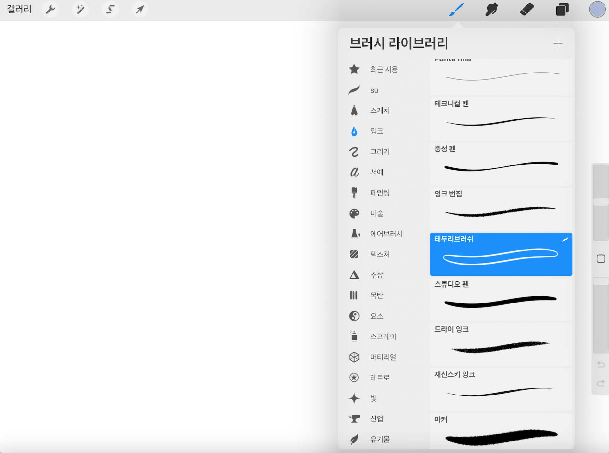Select the 목탄 category icon
609x453 pixels.
(353, 295)
